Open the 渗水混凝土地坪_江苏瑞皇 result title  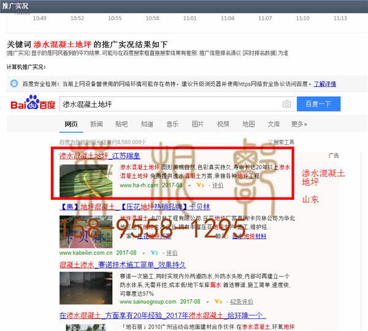click(x=99, y=156)
